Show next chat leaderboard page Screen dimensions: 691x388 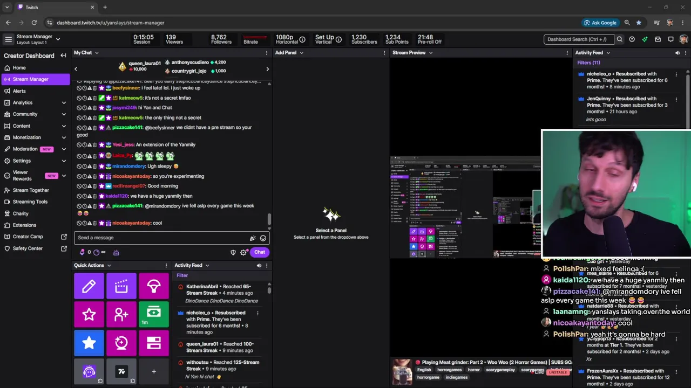267,69
